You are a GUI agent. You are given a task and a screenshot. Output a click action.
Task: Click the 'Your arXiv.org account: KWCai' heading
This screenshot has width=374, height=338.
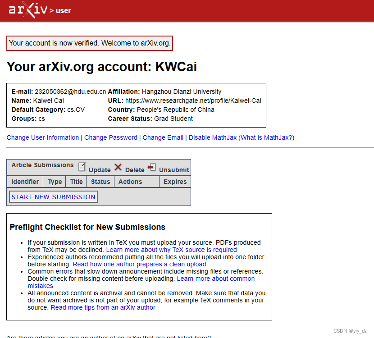101,67
